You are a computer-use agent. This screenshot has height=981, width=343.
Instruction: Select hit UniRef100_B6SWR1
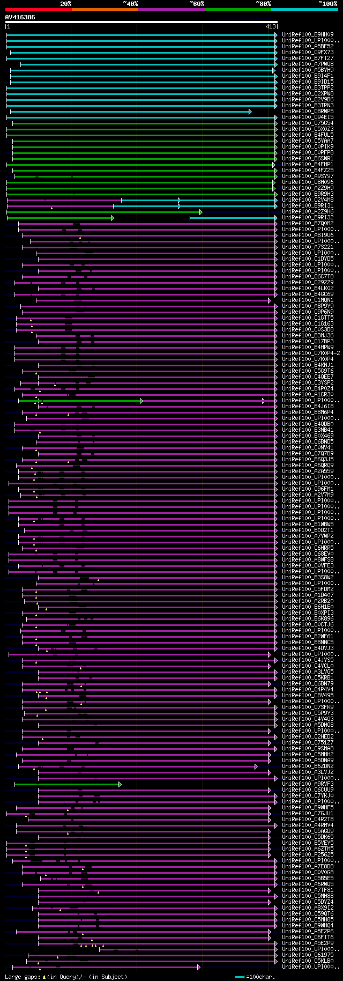coord(308,159)
